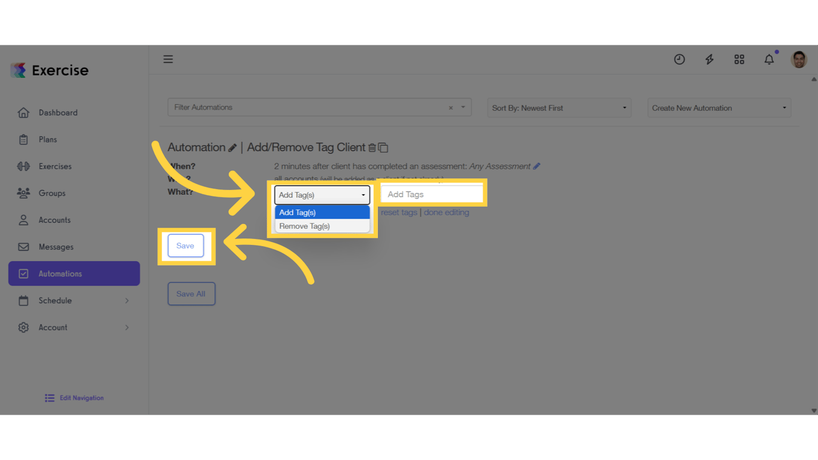Click the apps grid icon
The height and width of the screenshot is (460, 818).
(739, 59)
